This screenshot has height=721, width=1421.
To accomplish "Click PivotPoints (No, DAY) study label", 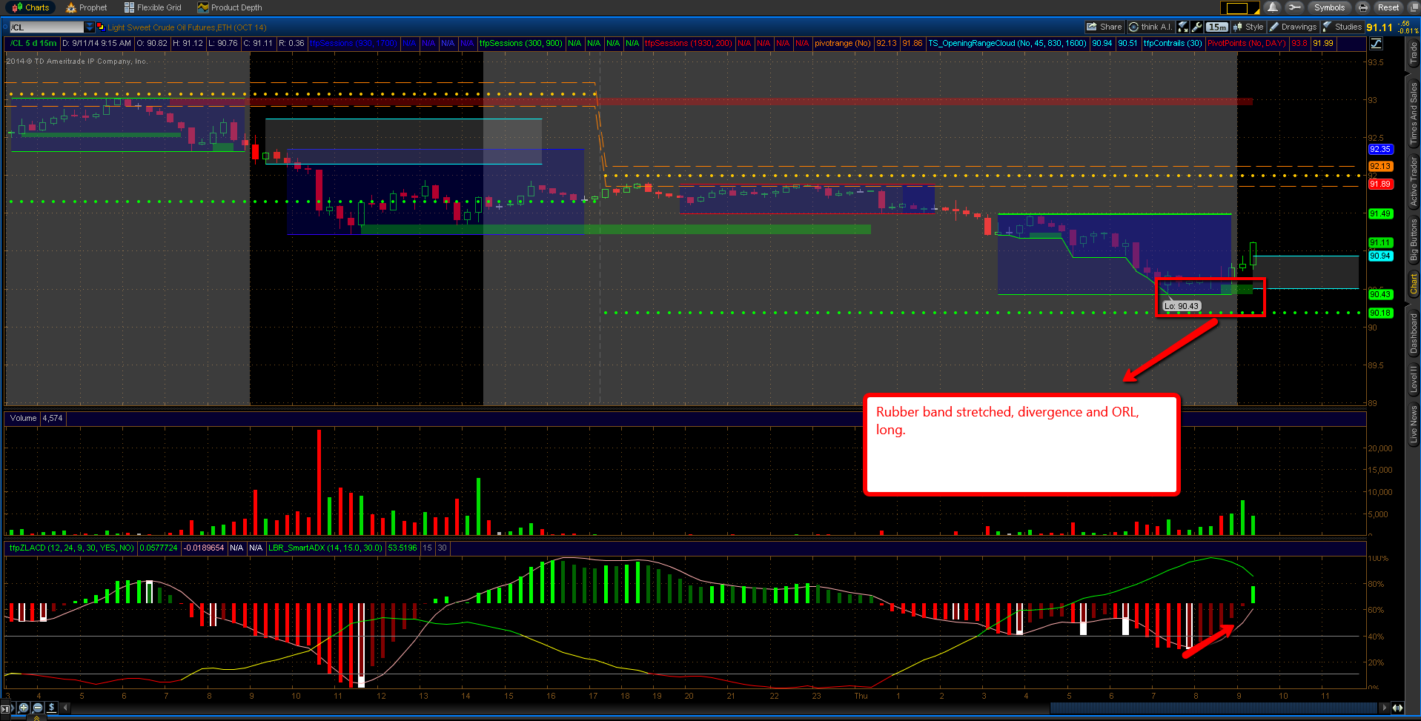I will (x=1246, y=43).
